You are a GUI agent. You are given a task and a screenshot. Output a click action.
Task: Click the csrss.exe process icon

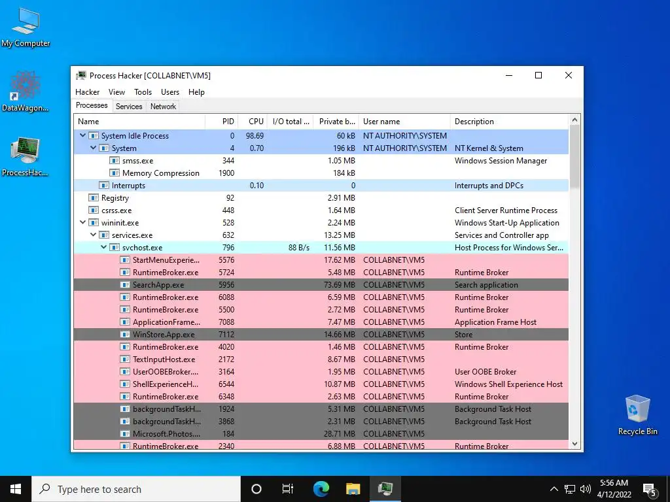click(93, 210)
